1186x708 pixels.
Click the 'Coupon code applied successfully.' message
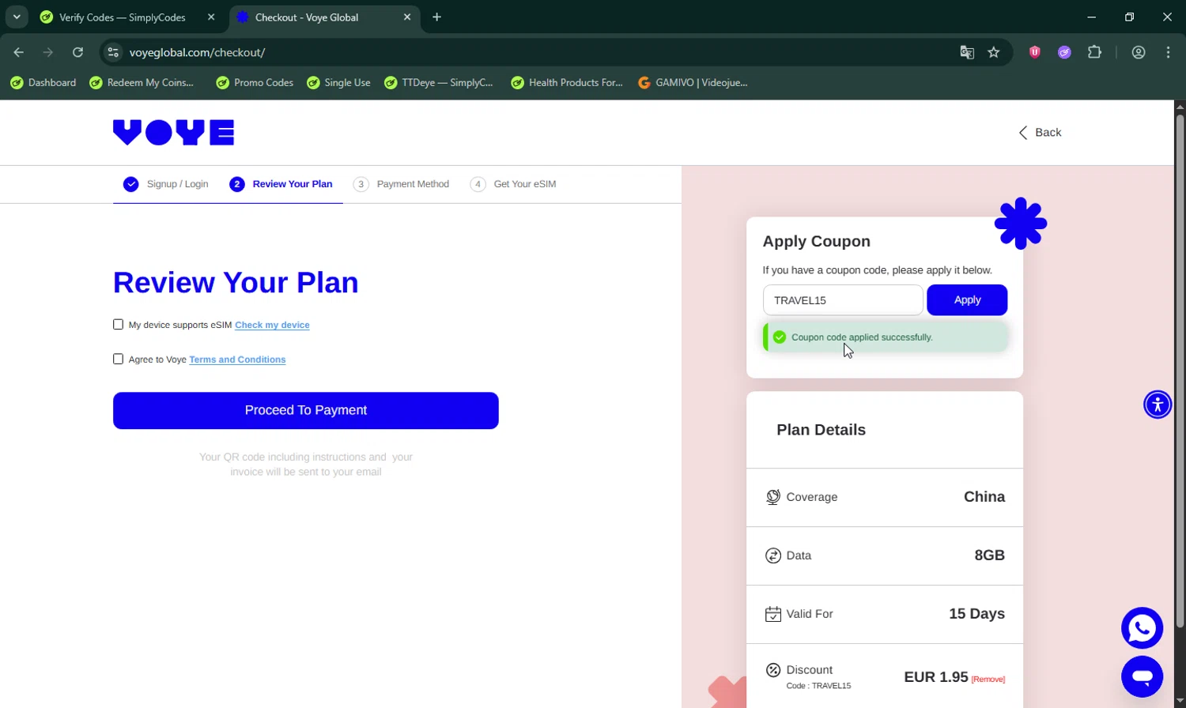tap(862, 337)
